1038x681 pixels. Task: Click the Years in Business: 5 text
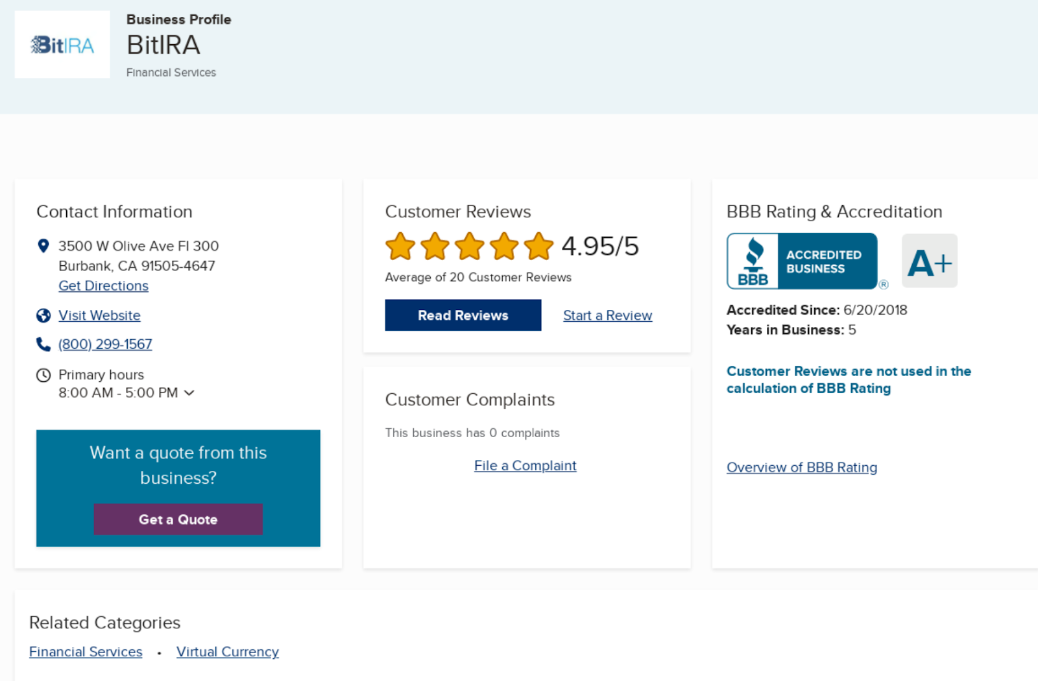[791, 330]
